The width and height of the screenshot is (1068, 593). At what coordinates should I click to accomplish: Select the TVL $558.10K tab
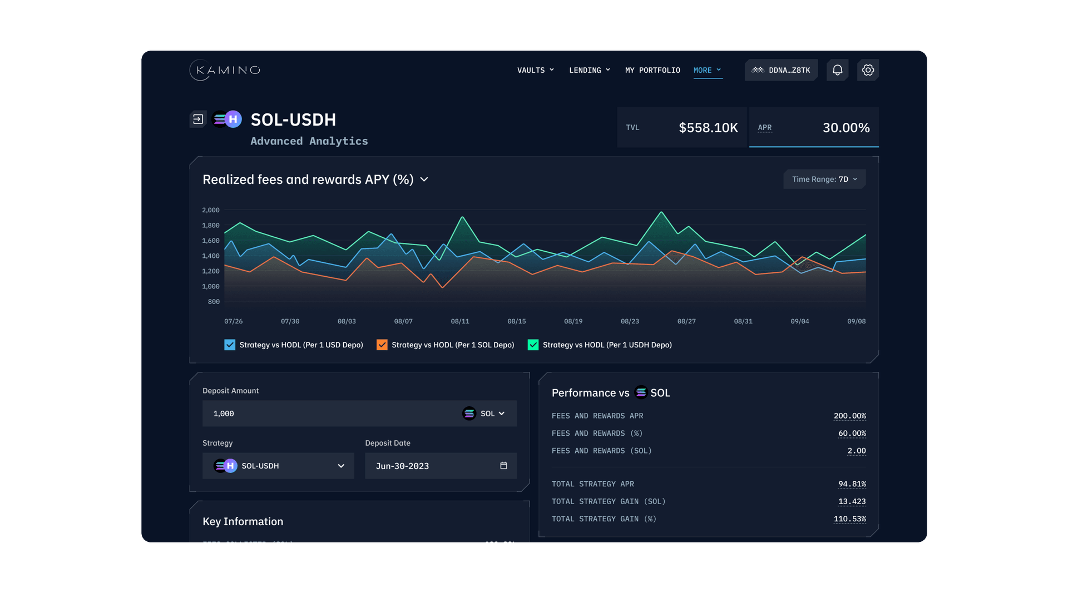click(x=682, y=127)
